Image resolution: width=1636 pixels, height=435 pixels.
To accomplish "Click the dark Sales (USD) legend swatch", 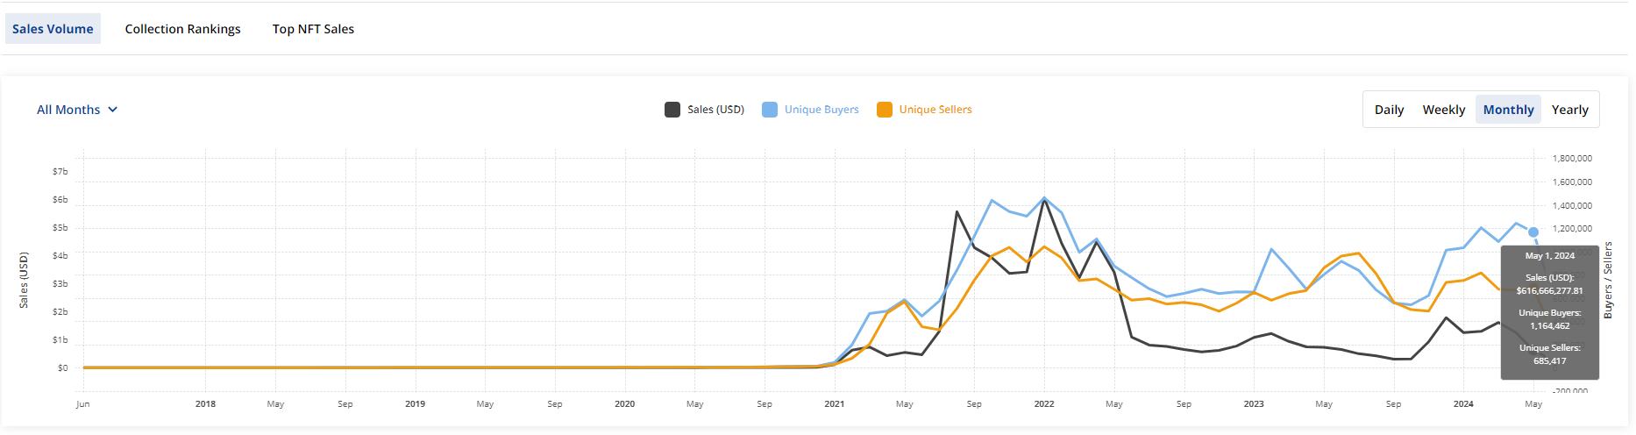I will (x=672, y=110).
